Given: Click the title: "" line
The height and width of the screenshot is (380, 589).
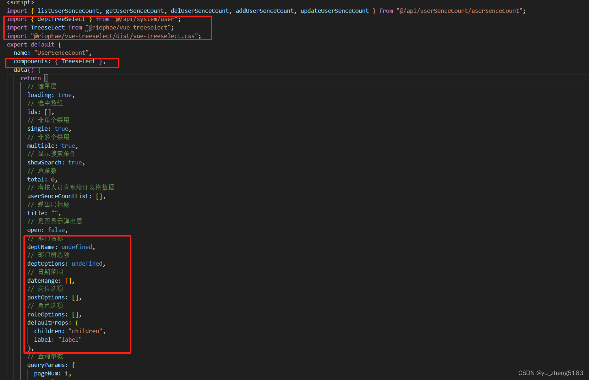Looking at the screenshot, I should (44, 213).
